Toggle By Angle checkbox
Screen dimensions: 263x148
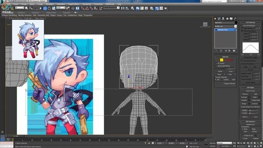[217, 69]
